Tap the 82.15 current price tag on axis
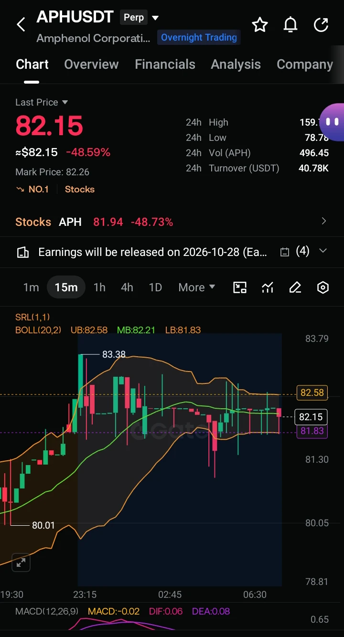Viewport: 344px width, 637px height. click(311, 417)
